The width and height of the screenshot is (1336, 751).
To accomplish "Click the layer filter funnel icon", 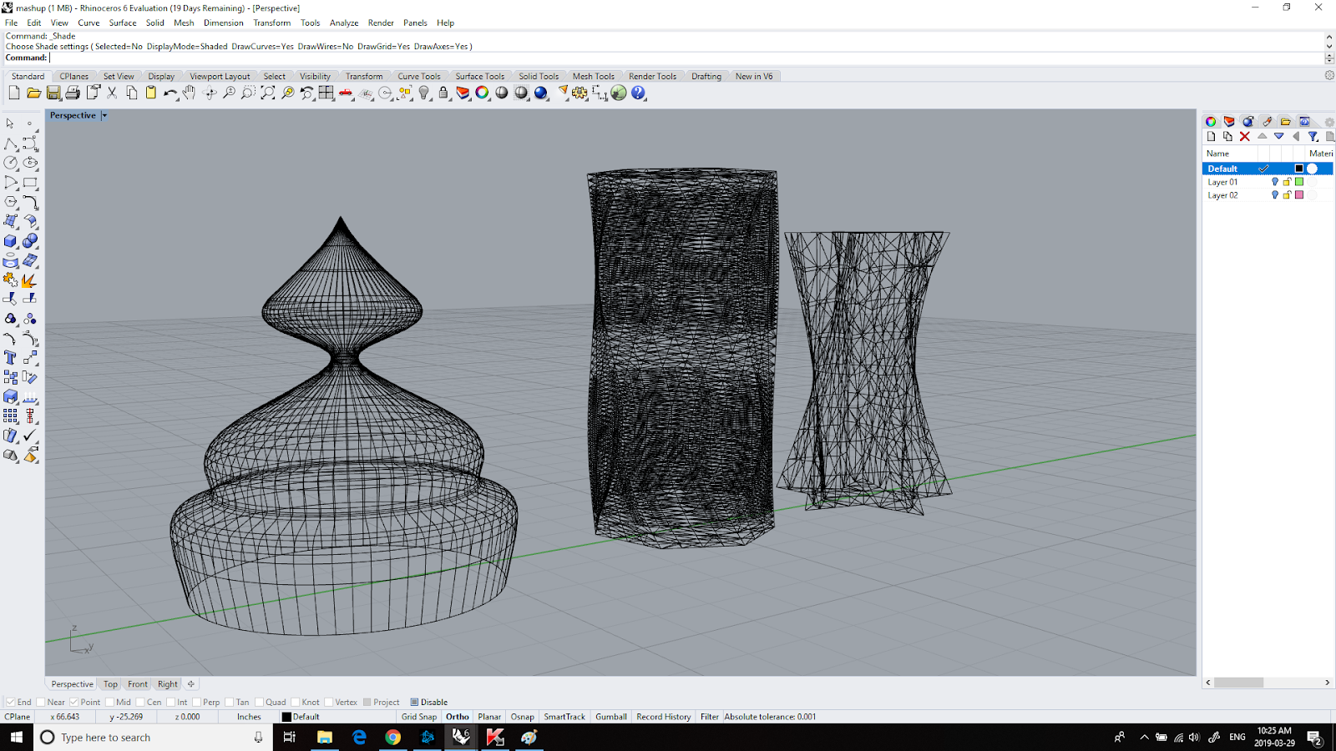I will click(1313, 136).
